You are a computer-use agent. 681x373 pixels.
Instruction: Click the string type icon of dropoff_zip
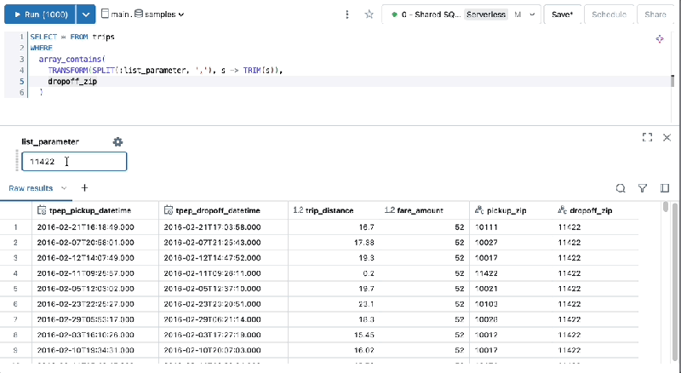tap(562, 210)
